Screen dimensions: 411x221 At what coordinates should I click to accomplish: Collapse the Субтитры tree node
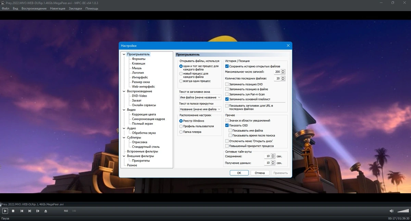pos(124,137)
